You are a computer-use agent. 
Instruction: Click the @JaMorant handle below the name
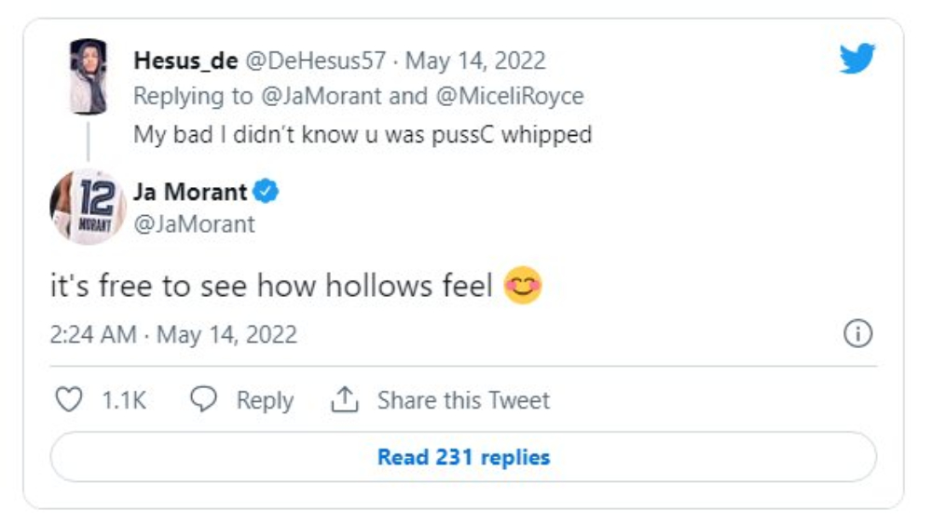click(194, 224)
